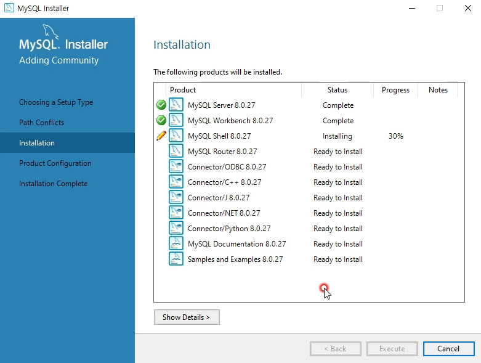Click the Cancel button
Image resolution: width=481 pixels, height=363 pixels.
pos(448,349)
